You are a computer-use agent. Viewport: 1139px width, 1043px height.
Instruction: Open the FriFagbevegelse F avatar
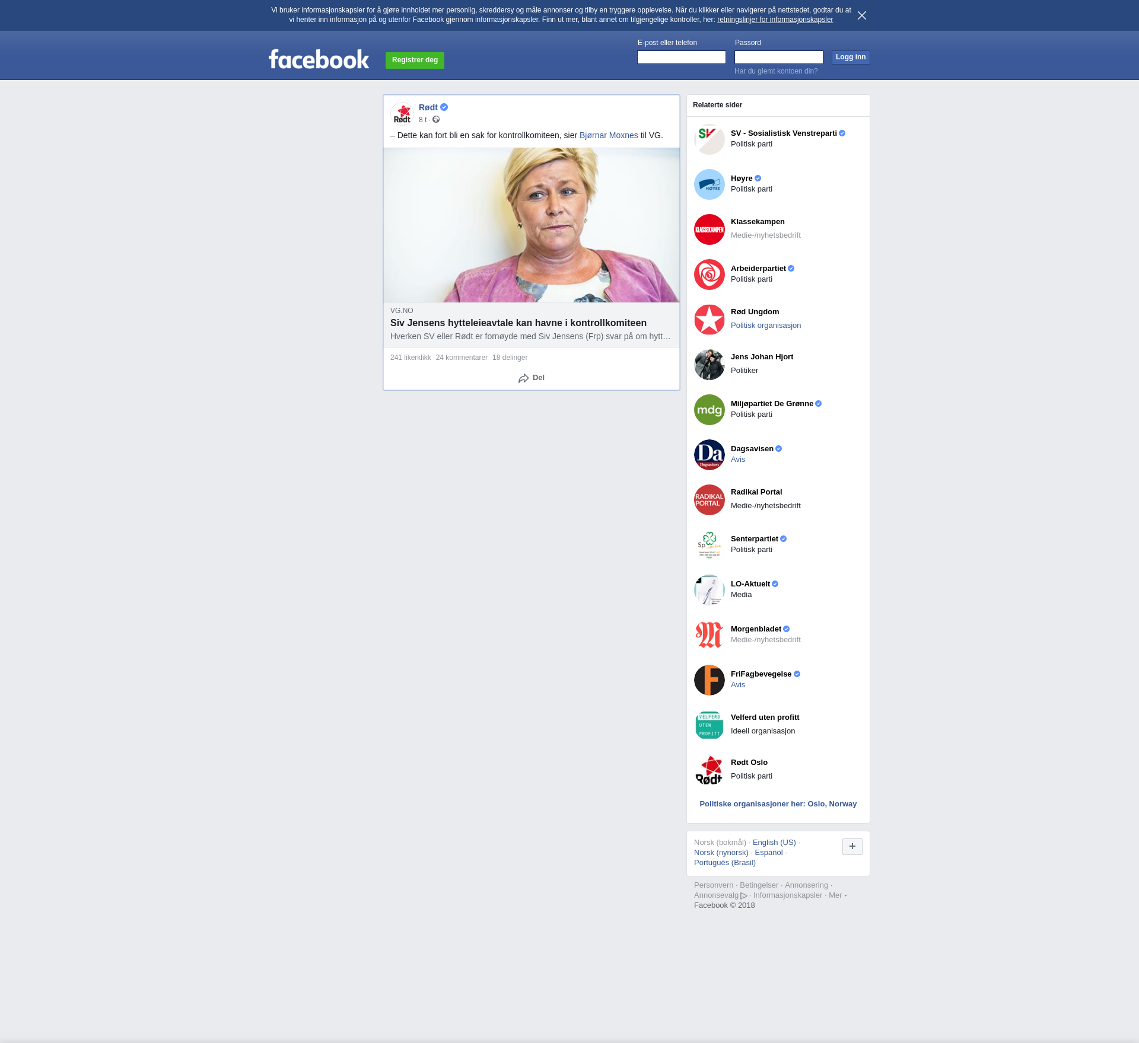[x=710, y=680]
